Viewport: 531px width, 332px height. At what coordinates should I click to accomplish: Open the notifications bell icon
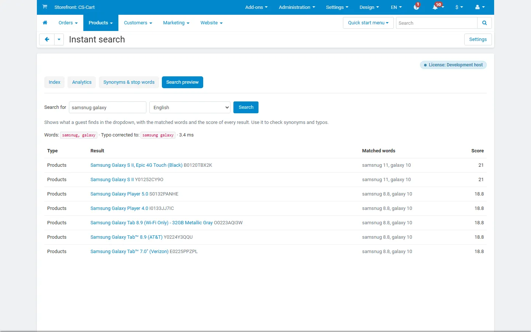[x=436, y=7]
